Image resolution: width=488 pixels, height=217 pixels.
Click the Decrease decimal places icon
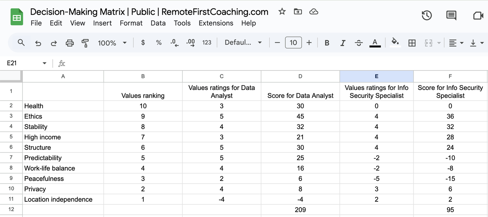click(x=174, y=43)
